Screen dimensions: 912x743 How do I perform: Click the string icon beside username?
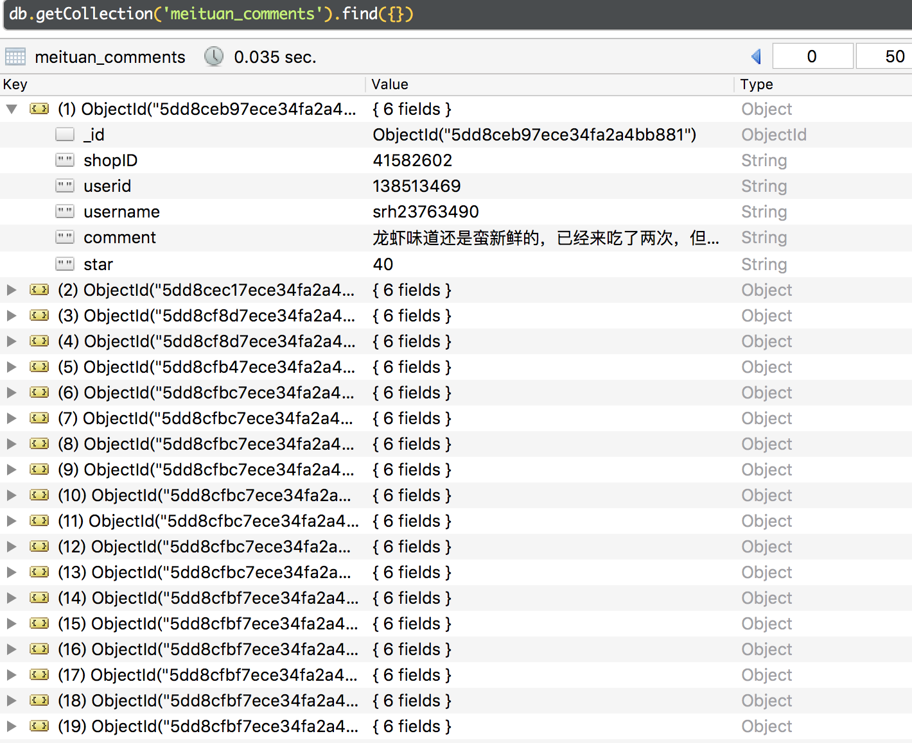pos(65,212)
